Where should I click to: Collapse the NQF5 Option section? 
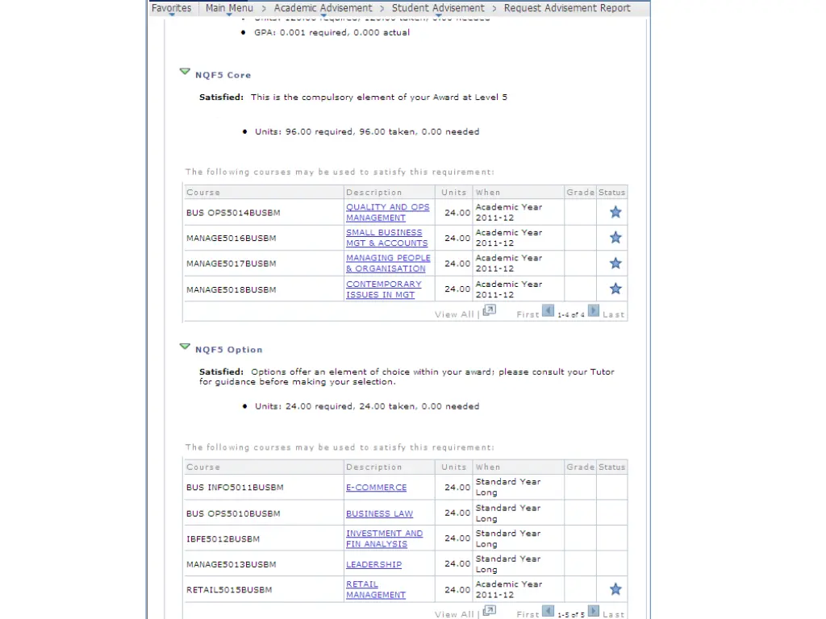pos(185,347)
